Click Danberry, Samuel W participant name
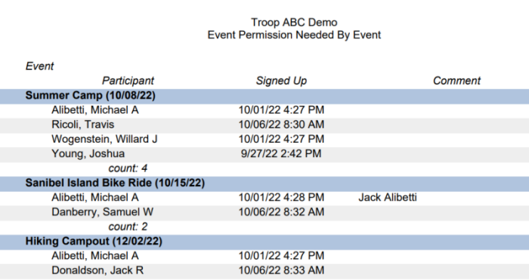529x280 pixels. click(103, 212)
